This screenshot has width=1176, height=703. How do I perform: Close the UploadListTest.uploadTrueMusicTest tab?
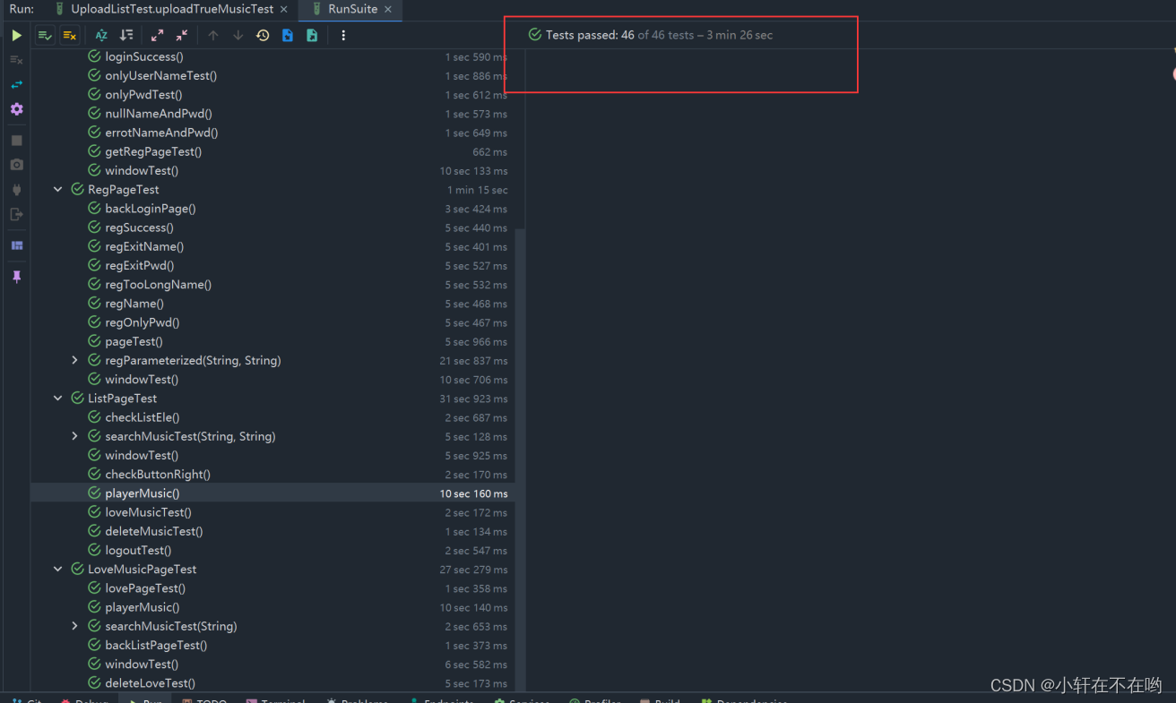pyautogui.click(x=283, y=9)
